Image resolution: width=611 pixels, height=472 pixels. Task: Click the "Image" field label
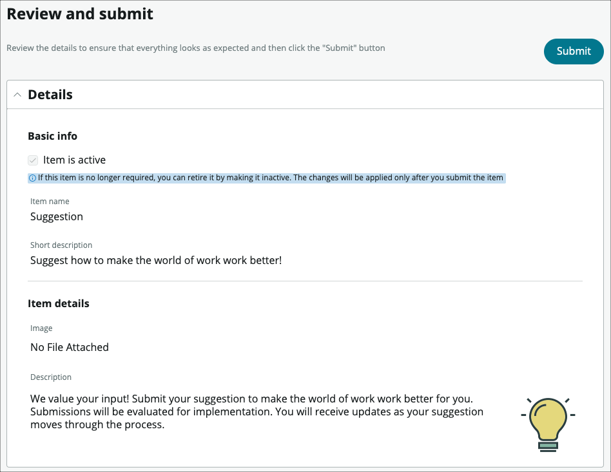[41, 328]
